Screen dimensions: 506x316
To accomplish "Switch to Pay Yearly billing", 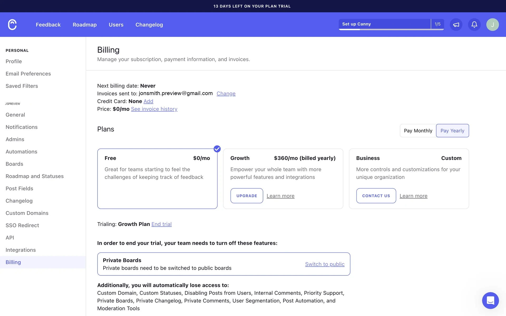I will point(452,131).
